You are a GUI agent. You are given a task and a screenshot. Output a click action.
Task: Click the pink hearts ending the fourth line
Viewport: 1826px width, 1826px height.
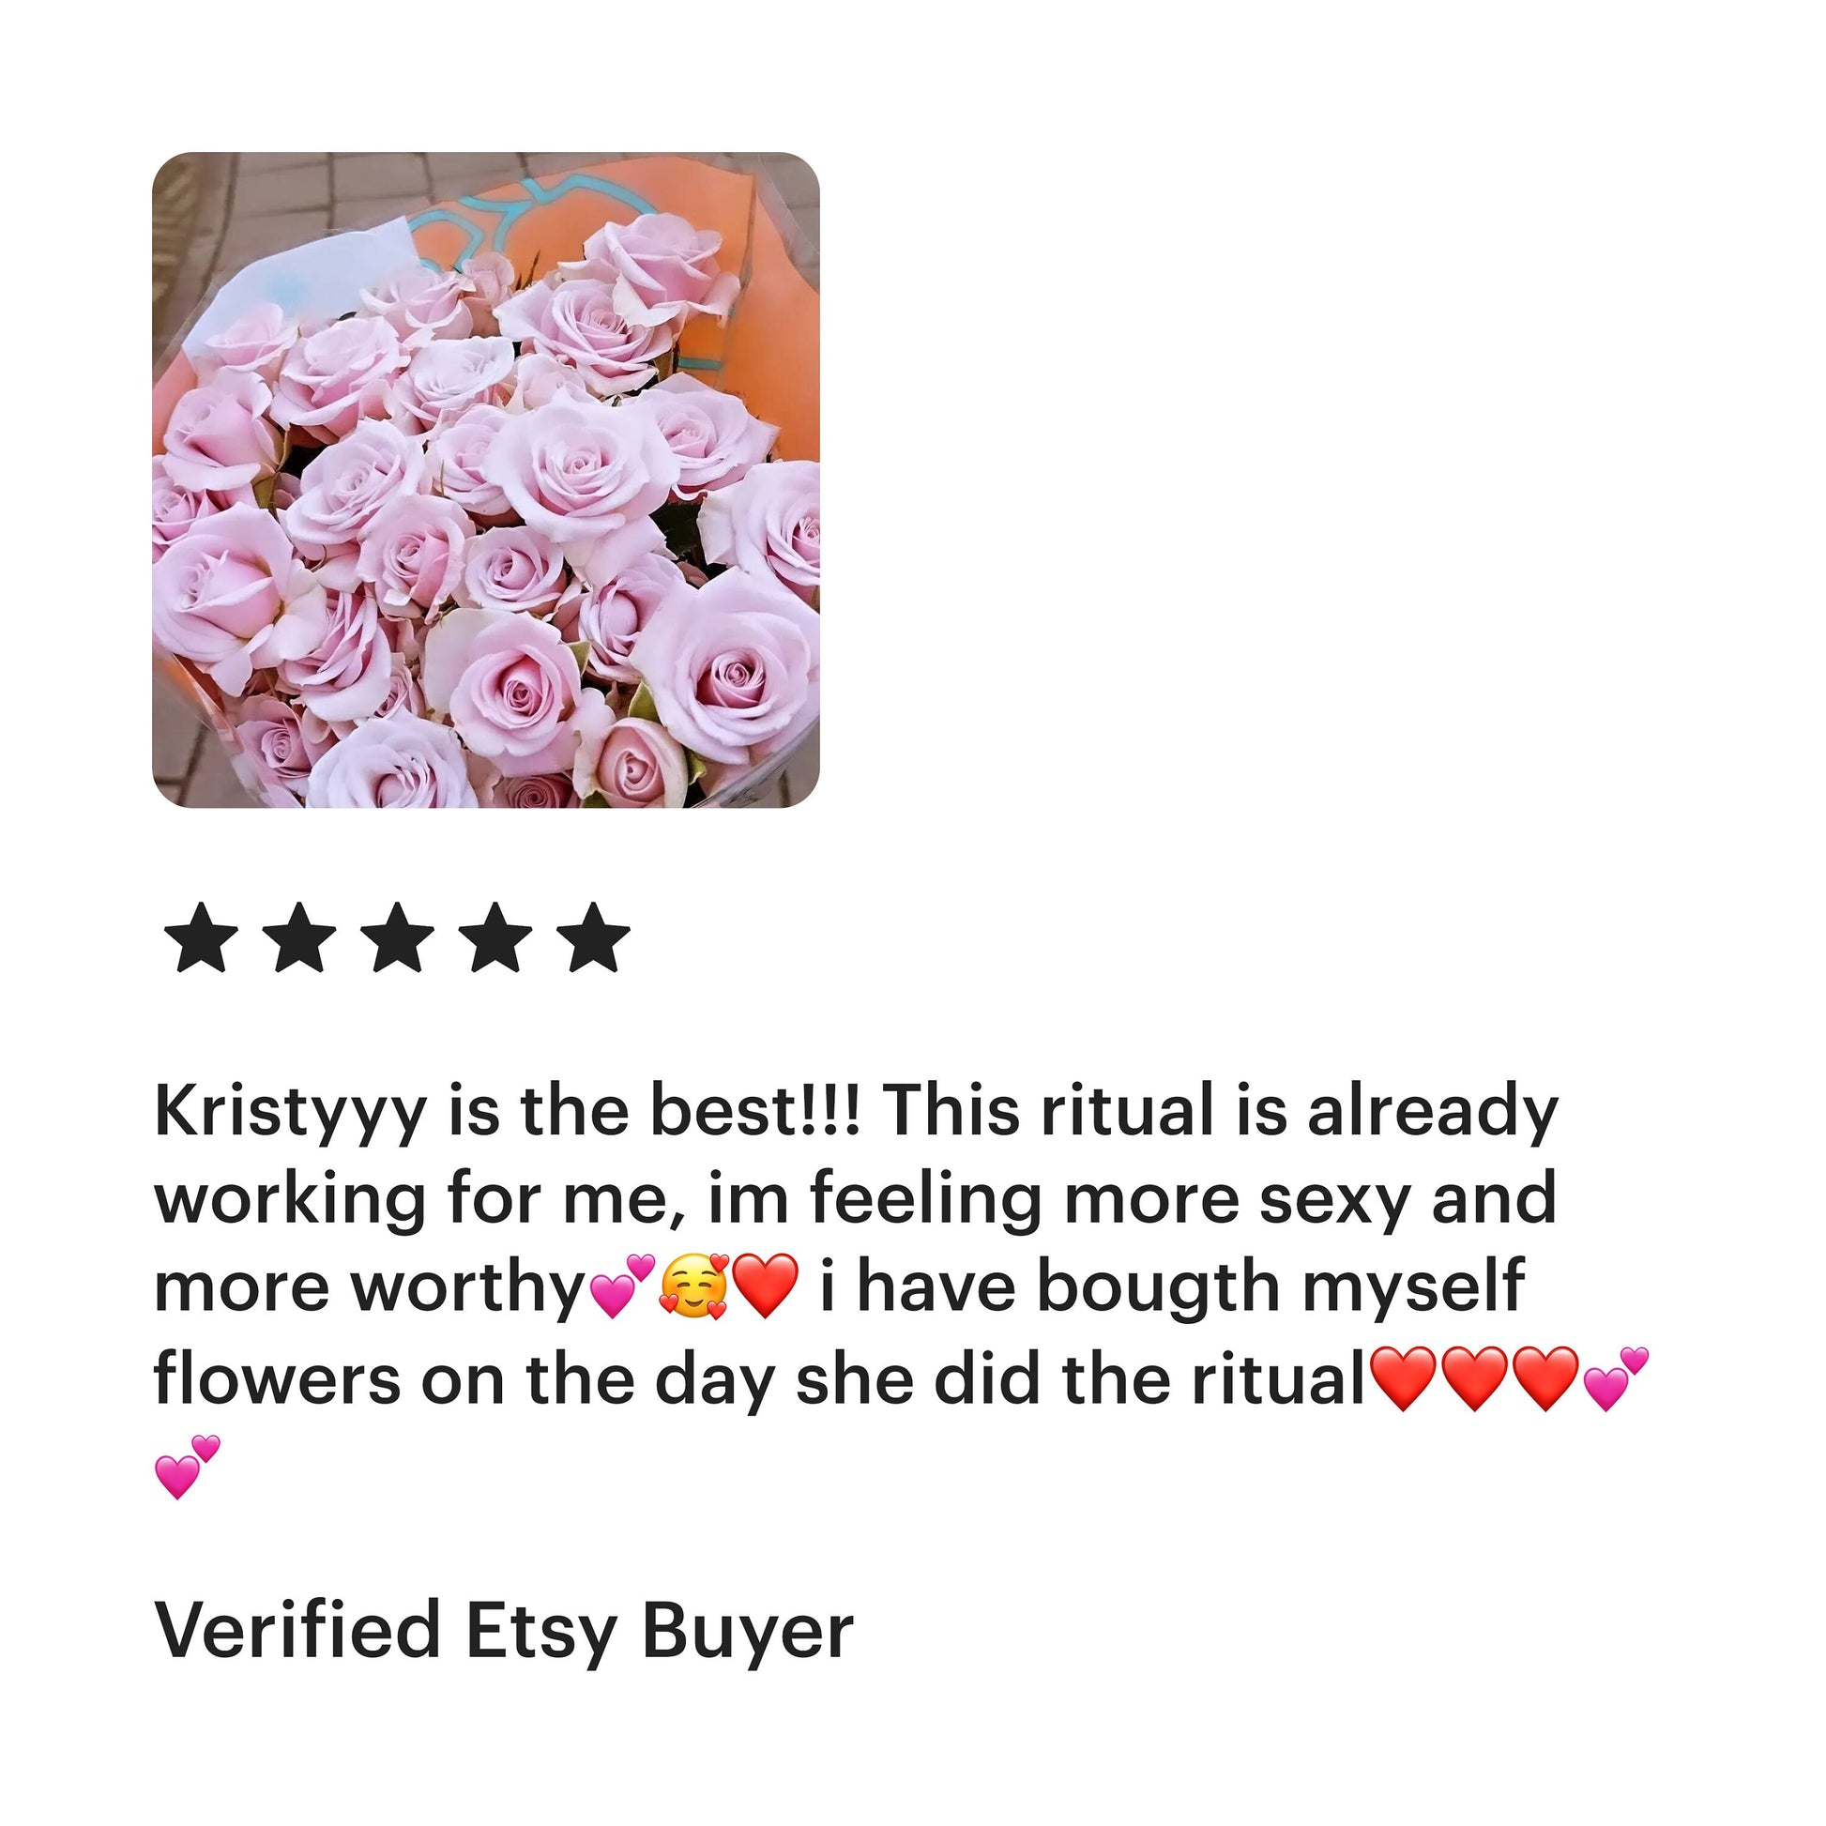[x=1615, y=1379]
